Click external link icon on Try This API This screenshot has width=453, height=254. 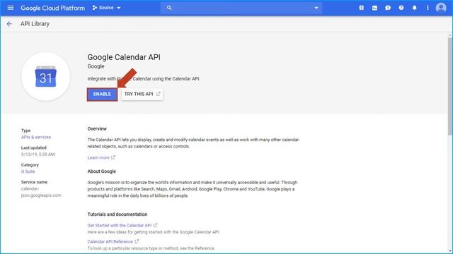coord(159,94)
